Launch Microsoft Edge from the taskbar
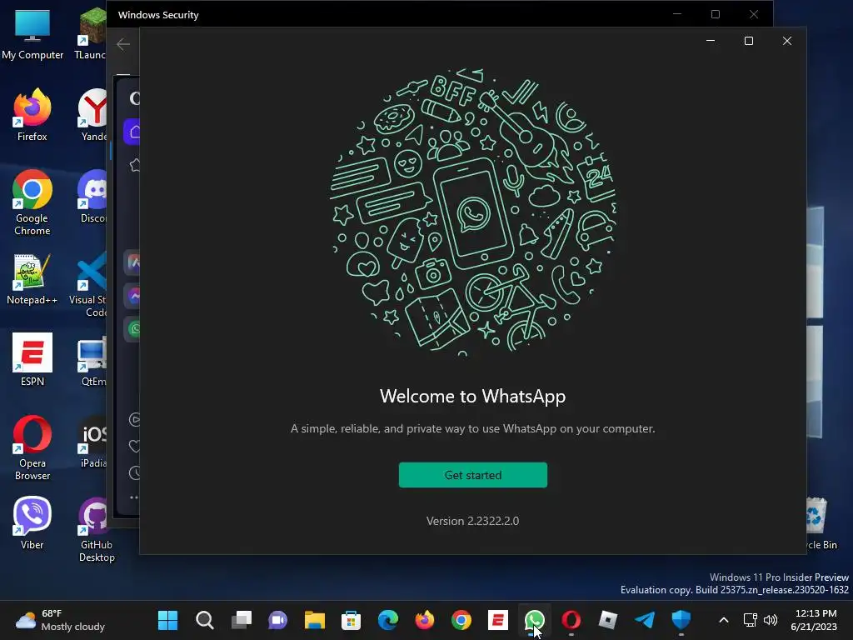 pyautogui.click(x=388, y=620)
